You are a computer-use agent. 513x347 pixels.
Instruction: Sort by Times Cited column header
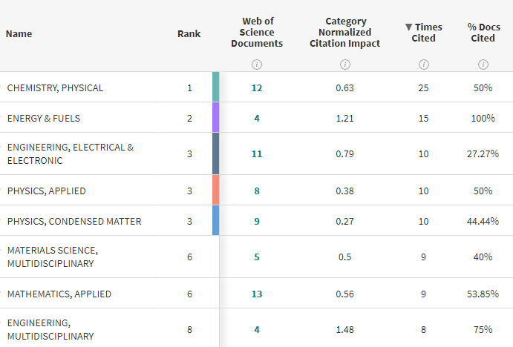(x=423, y=33)
